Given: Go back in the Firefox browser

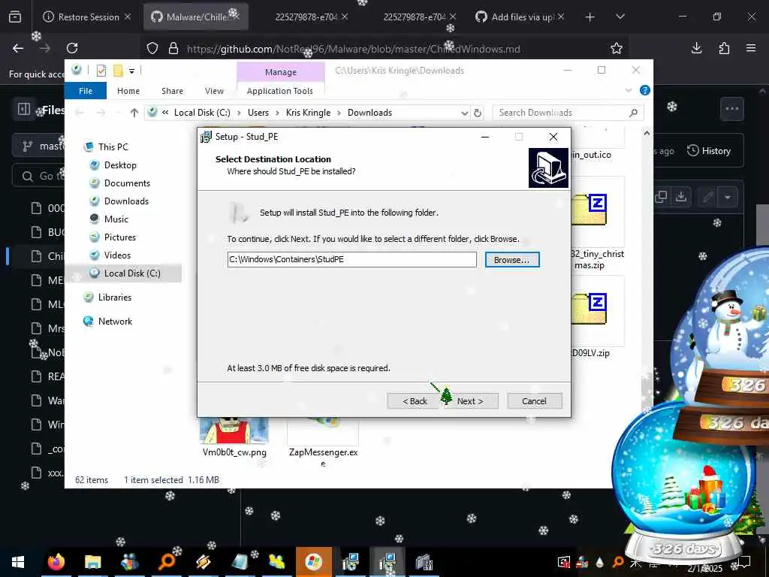Looking at the screenshot, I should [x=18, y=48].
